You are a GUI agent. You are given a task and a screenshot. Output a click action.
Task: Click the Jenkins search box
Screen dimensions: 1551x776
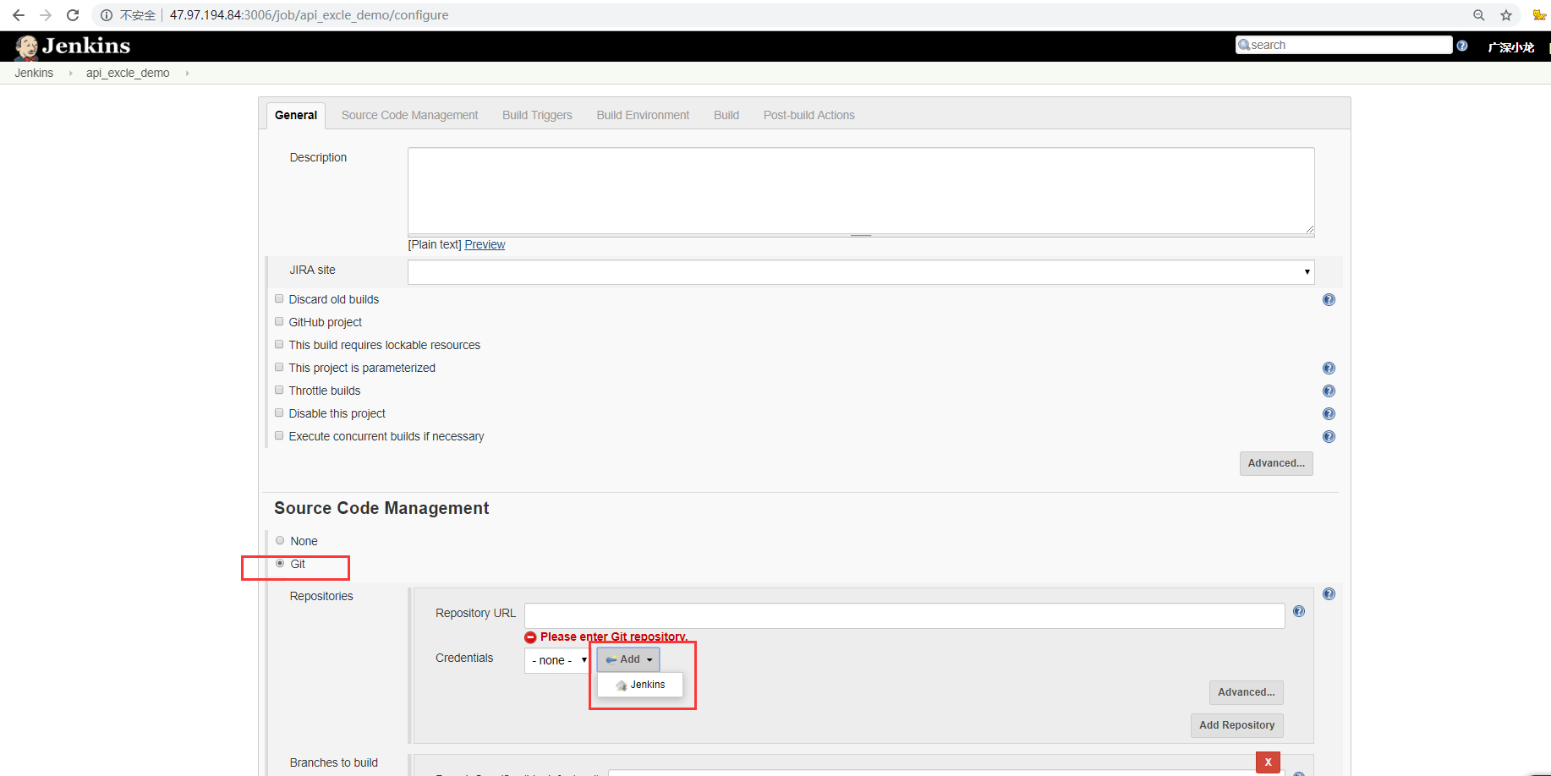(1344, 45)
